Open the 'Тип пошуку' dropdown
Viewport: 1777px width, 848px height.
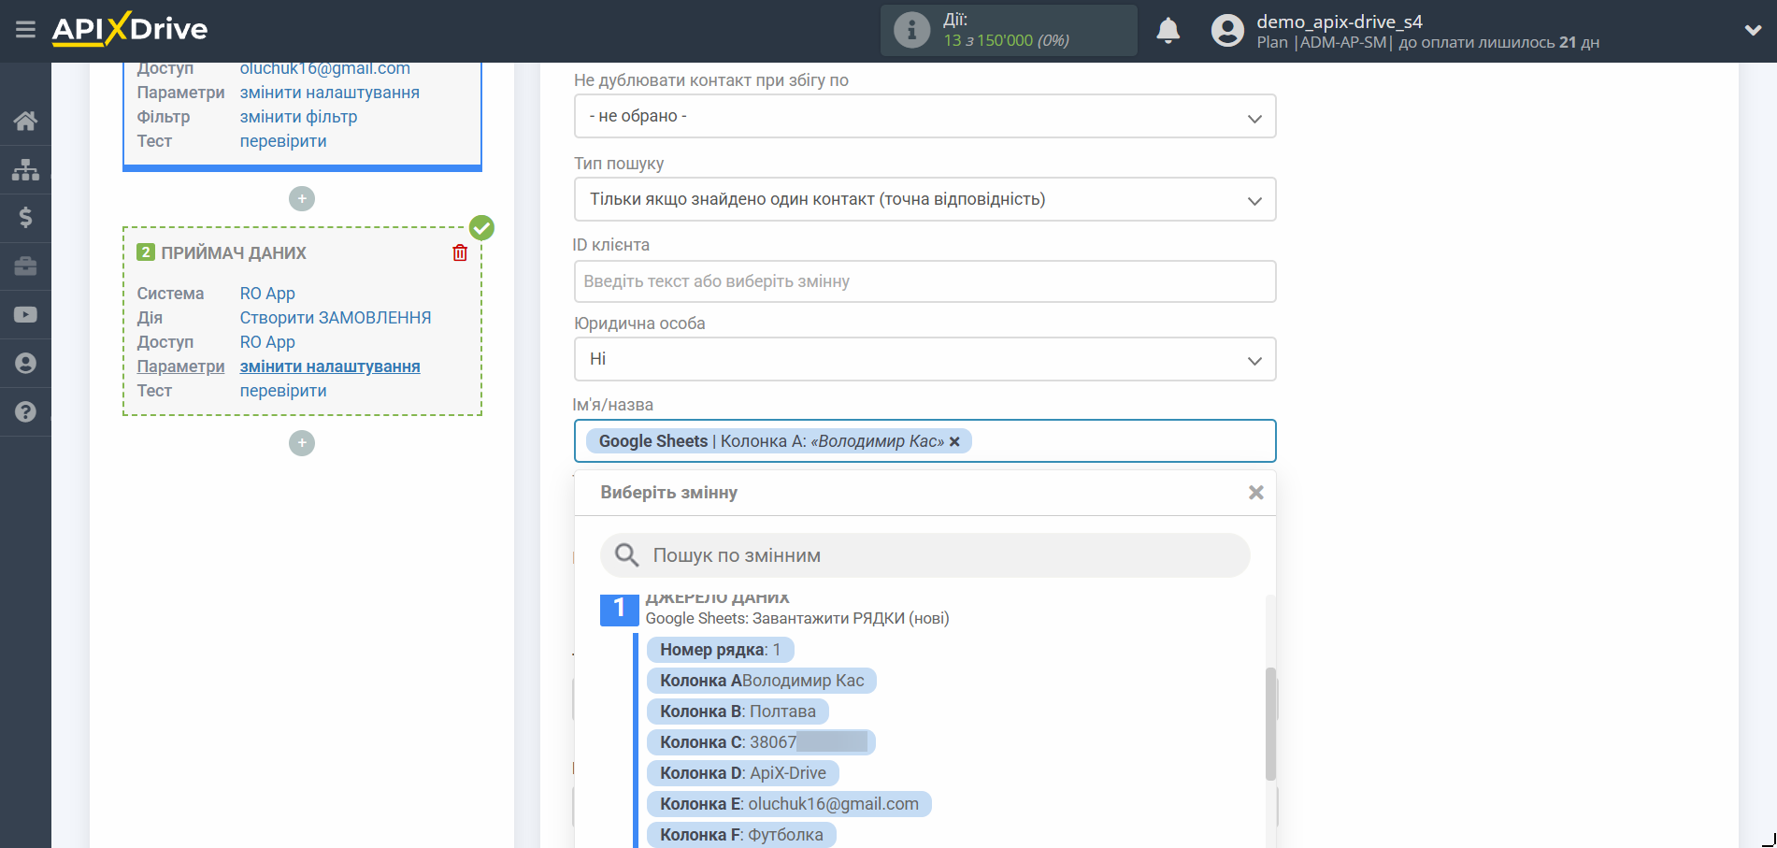click(924, 200)
